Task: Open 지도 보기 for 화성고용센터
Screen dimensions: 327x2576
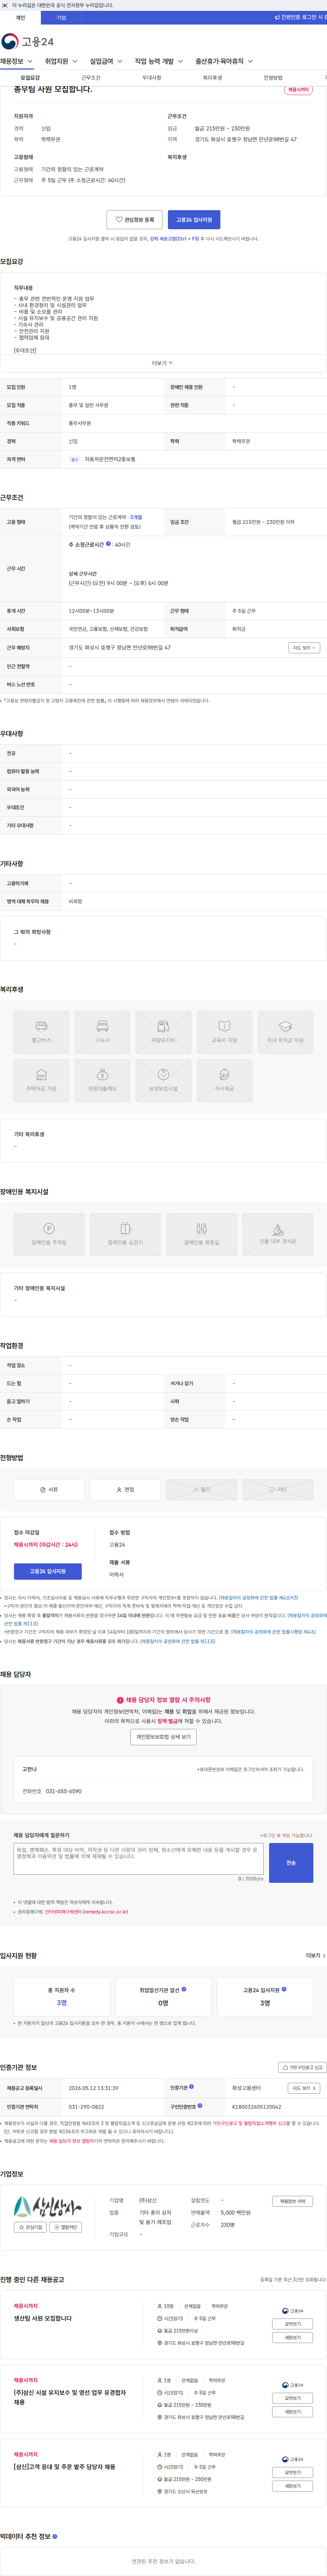Action: tap(304, 2088)
